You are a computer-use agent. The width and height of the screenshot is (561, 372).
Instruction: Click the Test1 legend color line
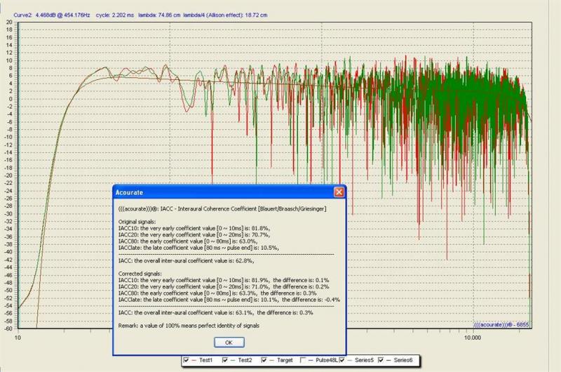click(194, 360)
